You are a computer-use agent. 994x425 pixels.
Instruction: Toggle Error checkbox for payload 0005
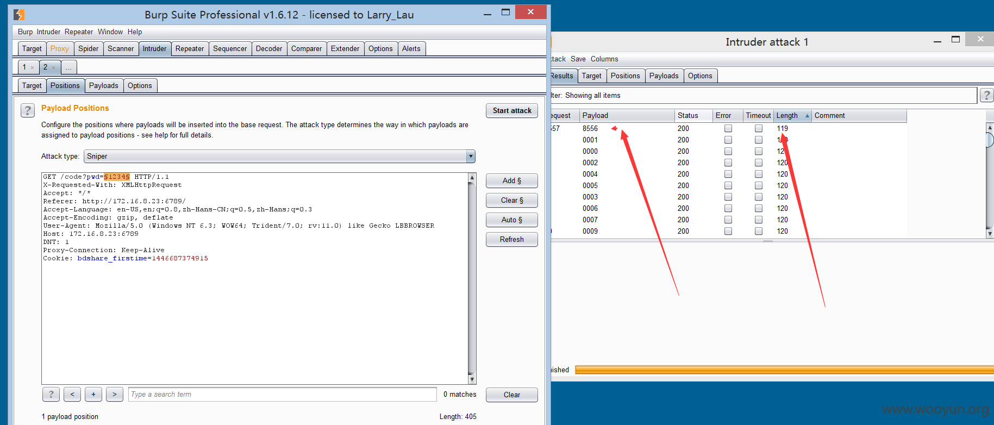728,186
